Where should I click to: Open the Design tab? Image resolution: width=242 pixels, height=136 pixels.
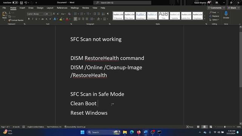[40, 8]
